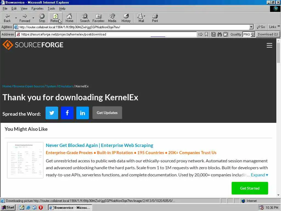The width and height of the screenshot is (281, 211).
Task: Click the clipboard icon in Browservice toolbar
Action: (226, 34)
